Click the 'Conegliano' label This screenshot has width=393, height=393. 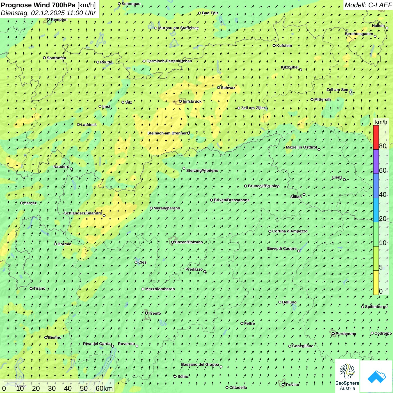pyautogui.click(x=303, y=346)
